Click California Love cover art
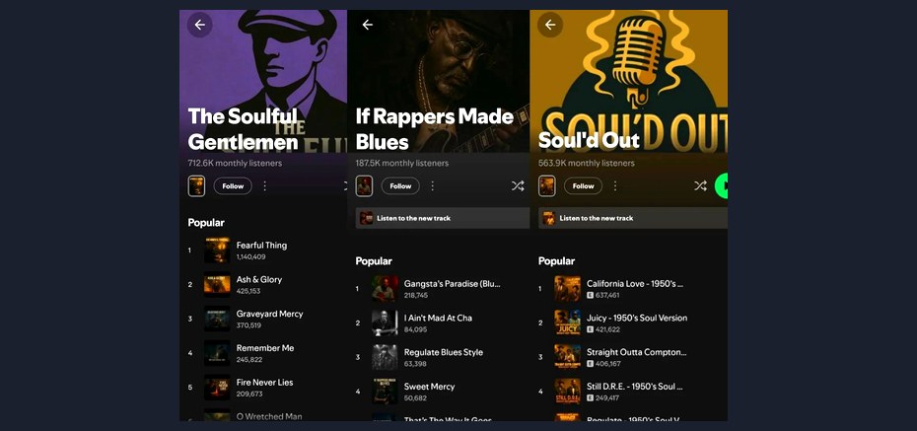Screen dimensions: 917x431 (567, 289)
